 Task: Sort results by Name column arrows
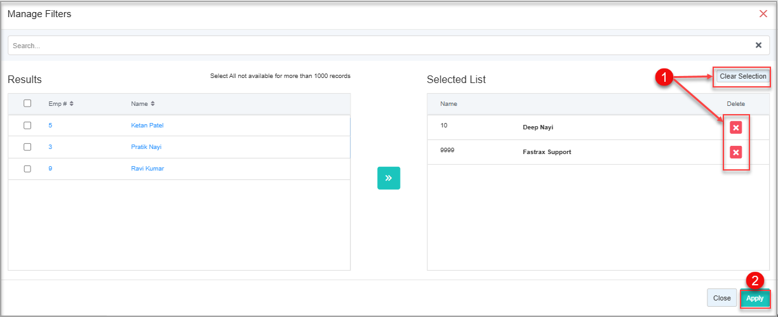coord(152,104)
